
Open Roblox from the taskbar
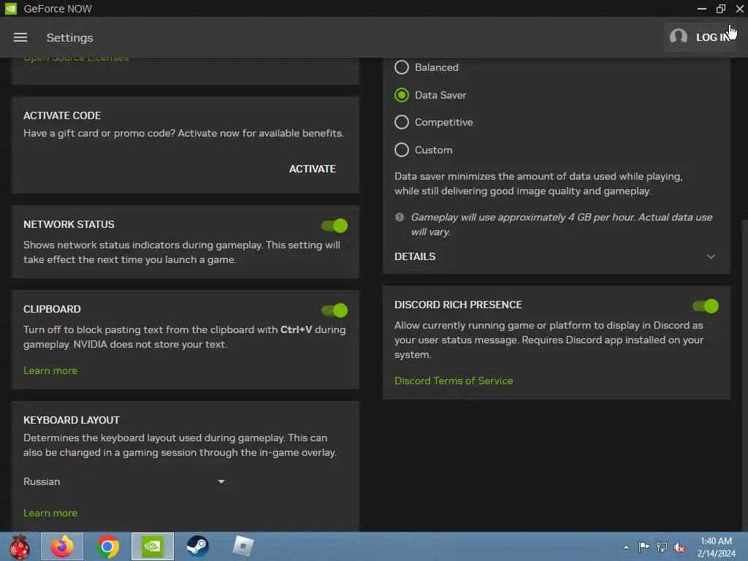pyautogui.click(x=243, y=546)
